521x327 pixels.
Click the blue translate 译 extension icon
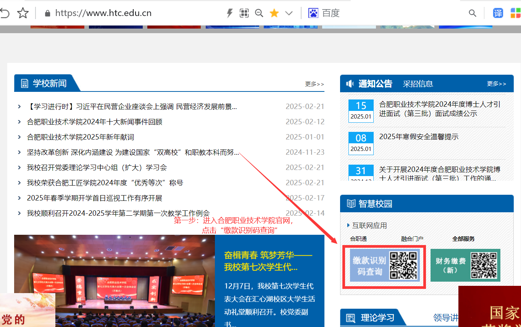[498, 13]
